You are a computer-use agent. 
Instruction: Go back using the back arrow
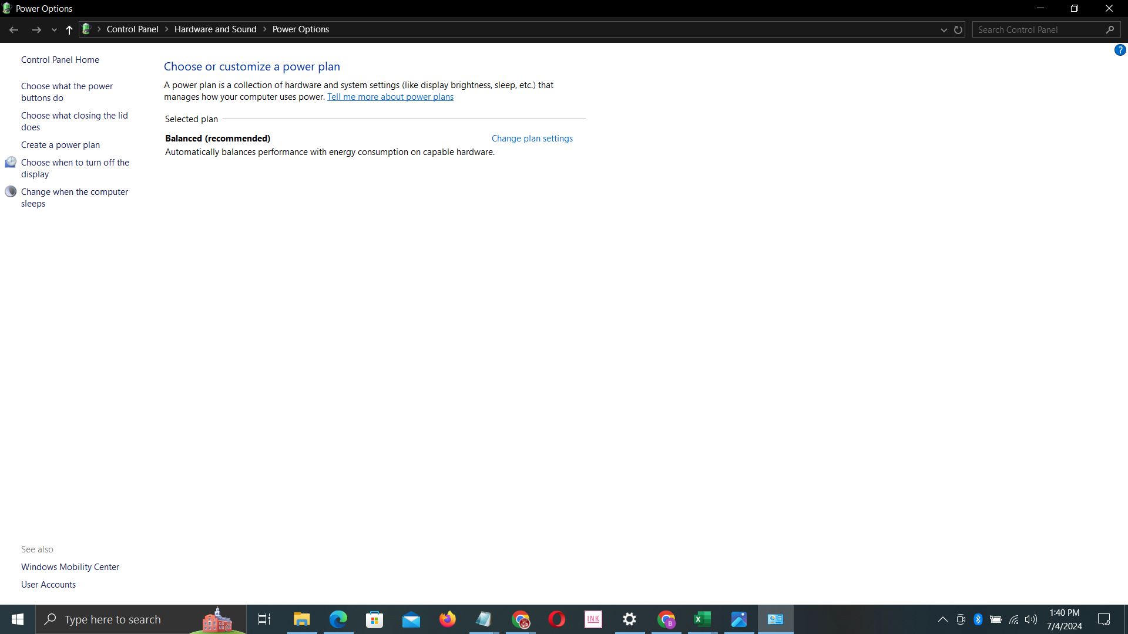click(14, 29)
